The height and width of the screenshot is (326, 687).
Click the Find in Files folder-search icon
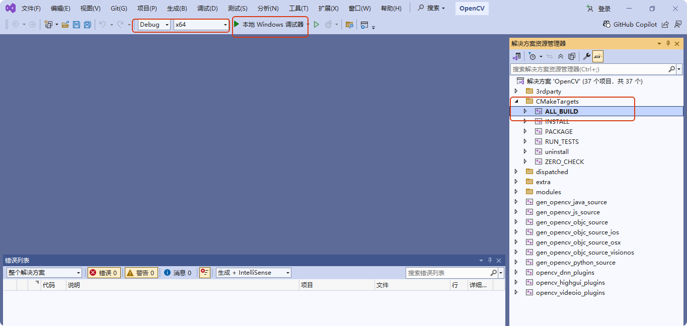(349, 24)
